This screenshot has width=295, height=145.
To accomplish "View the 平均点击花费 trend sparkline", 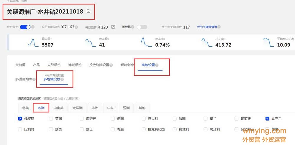I will point(268,42).
